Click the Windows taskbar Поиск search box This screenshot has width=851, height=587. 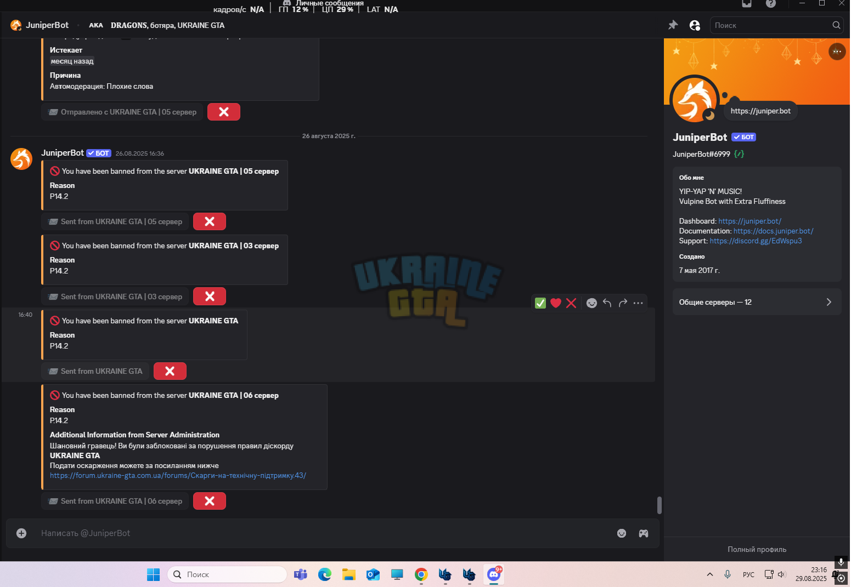[x=227, y=574]
